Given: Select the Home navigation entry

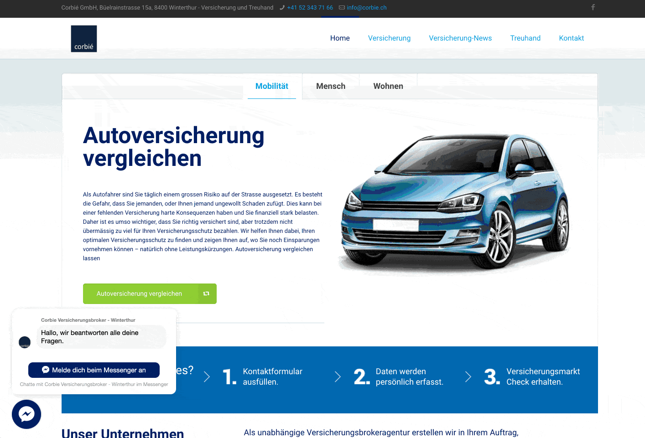Looking at the screenshot, I should (340, 38).
